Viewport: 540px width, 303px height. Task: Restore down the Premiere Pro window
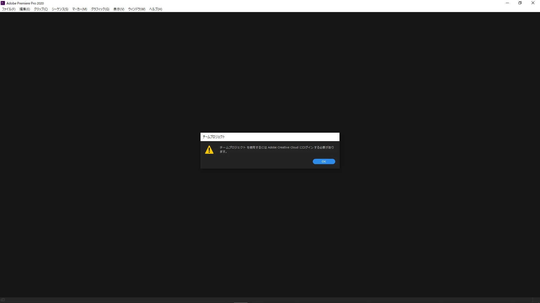tap(520, 3)
